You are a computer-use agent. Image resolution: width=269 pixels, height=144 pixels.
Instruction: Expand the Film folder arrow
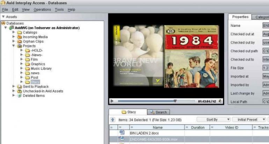point(21,59)
